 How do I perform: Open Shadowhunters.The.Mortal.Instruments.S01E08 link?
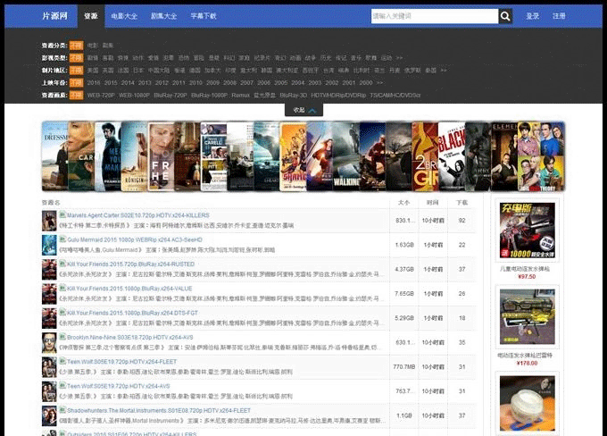[159, 410]
